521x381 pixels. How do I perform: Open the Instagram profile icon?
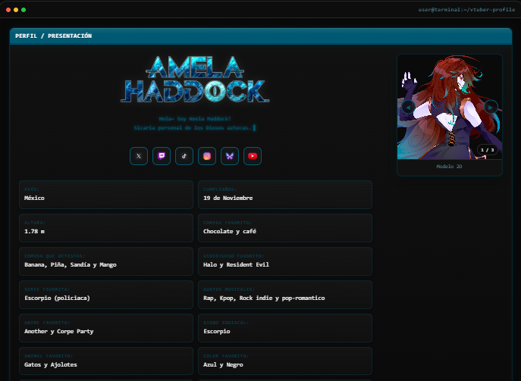[x=207, y=156]
